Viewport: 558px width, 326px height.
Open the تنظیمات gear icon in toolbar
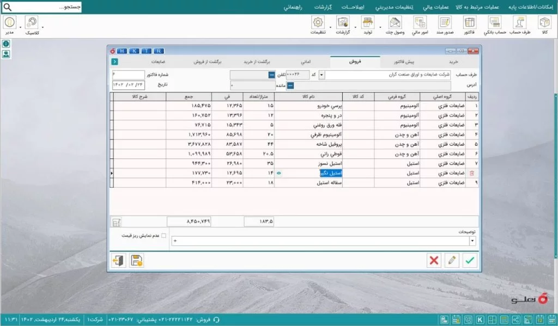pyautogui.click(x=318, y=23)
